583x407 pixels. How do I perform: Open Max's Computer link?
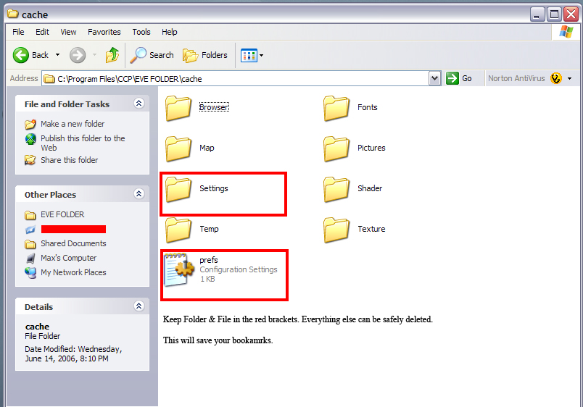pyautogui.click(x=68, y=258)
